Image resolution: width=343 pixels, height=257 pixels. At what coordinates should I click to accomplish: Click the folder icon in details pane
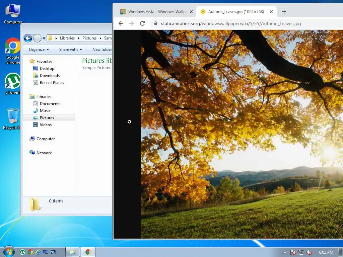[35, 204]
